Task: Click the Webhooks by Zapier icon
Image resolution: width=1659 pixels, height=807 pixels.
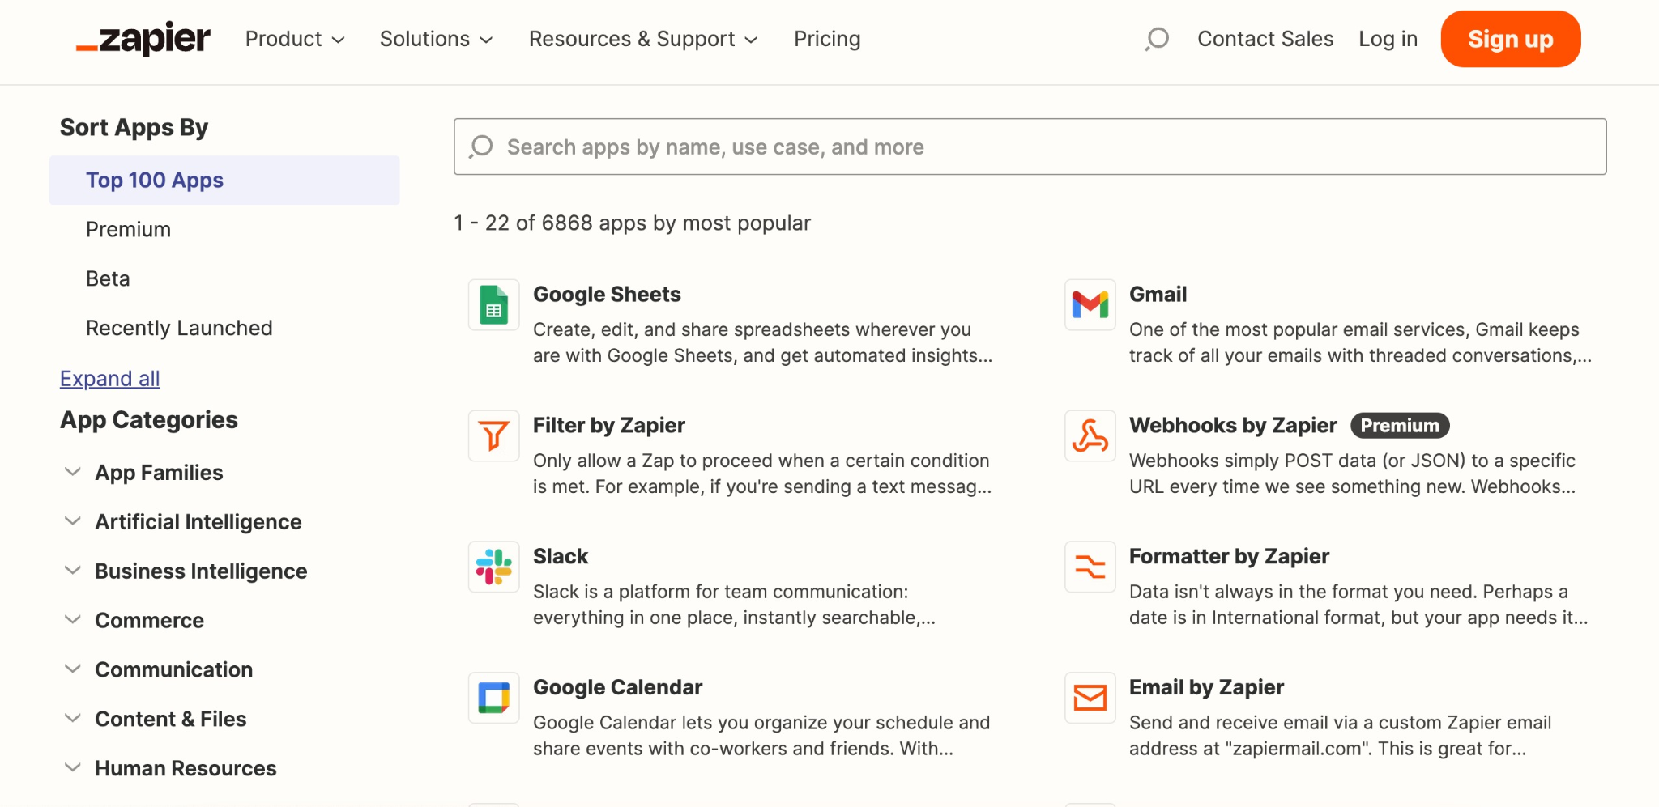Action: click(x=1090, y=435)
